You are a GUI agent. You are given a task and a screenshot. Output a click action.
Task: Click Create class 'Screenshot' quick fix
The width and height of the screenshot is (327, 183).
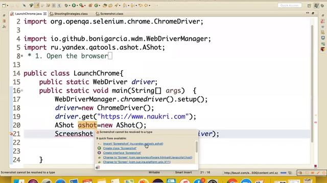coord(120,148)
